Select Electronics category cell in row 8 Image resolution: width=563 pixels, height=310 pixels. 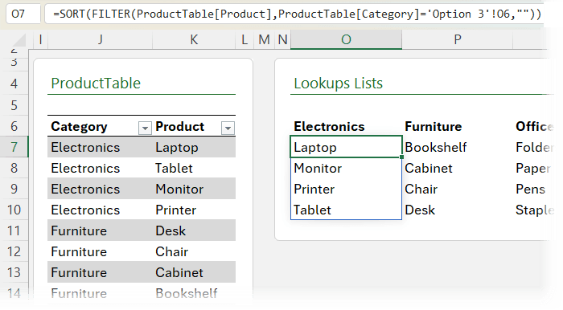[100, 168]
